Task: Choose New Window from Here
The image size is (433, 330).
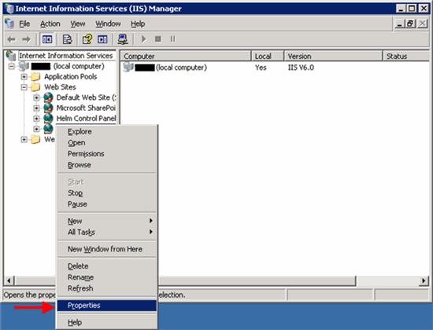Action: pyautogui.click(x=107, y=249)
